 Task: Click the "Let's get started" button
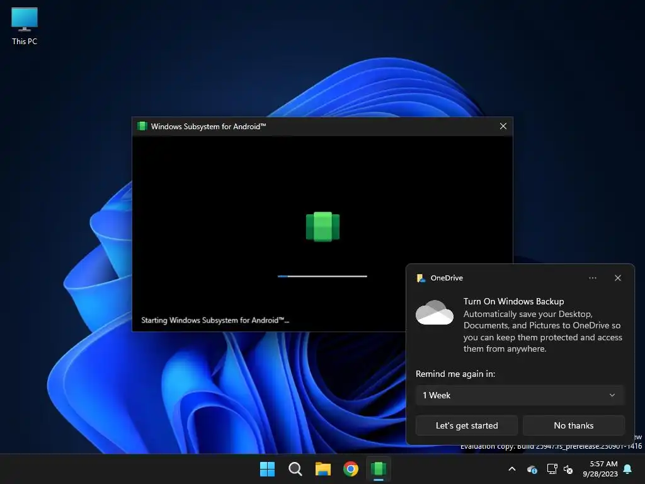467,425
